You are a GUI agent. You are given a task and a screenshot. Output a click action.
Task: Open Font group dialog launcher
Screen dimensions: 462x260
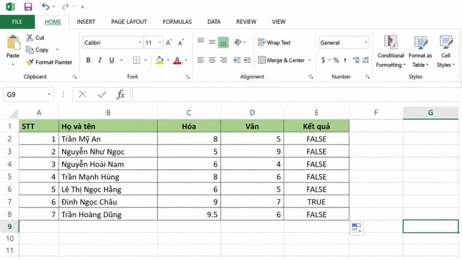(x=188, y=77)
